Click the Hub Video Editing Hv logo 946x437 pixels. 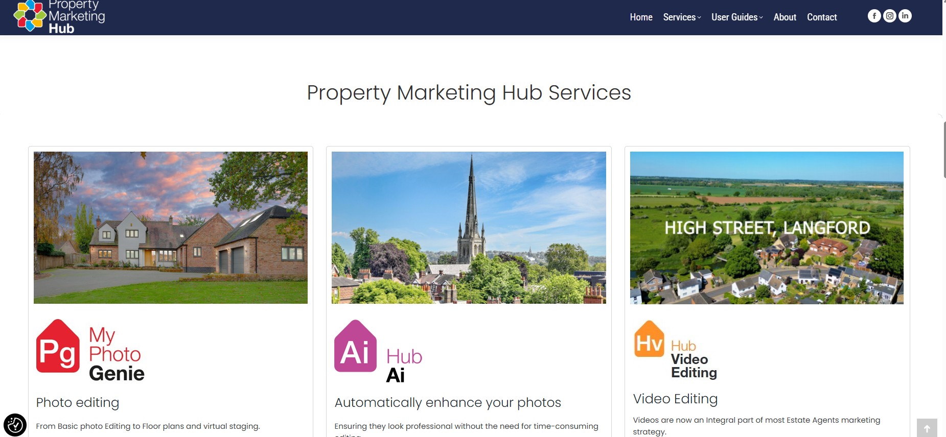click(x=676, y=350)
